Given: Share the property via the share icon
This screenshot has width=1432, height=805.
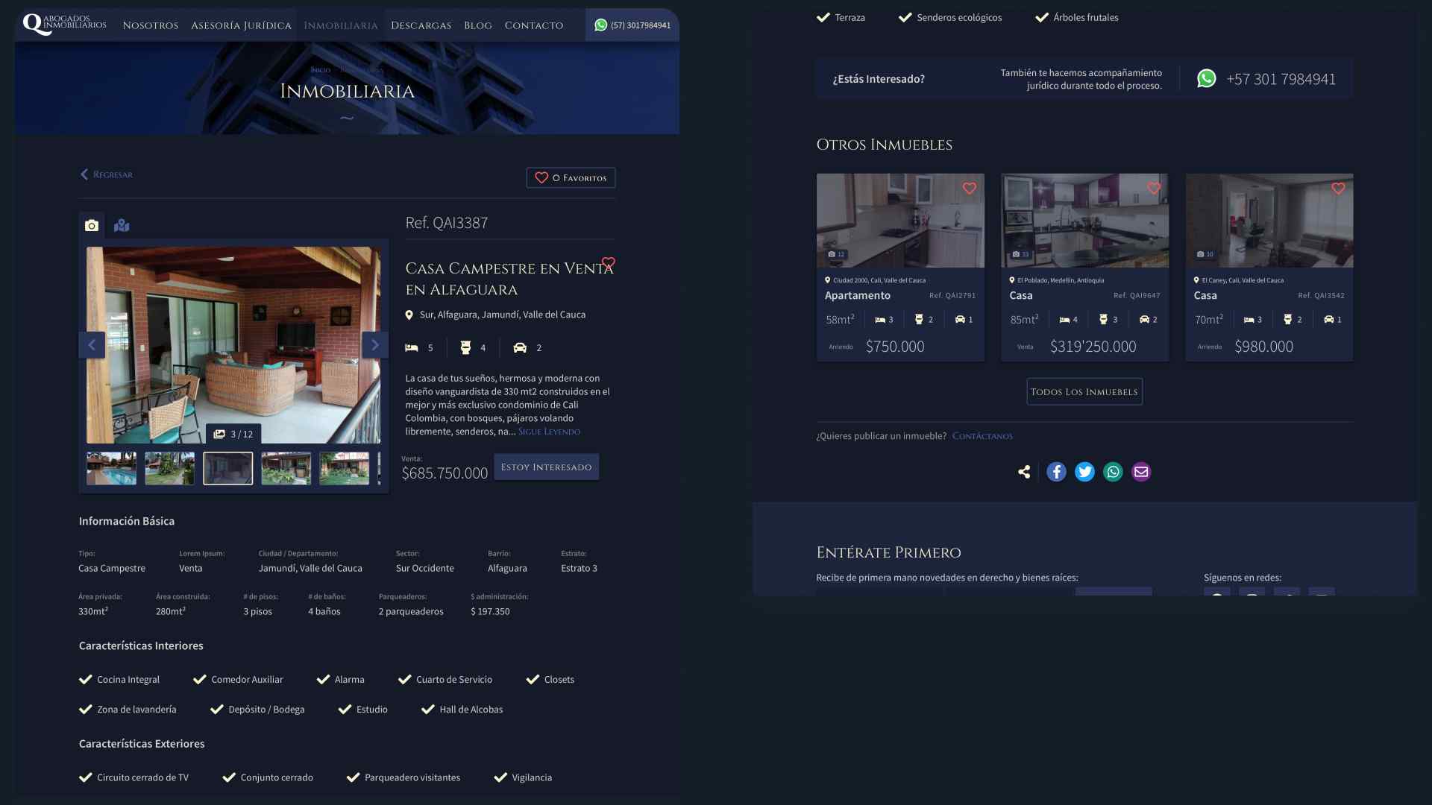Looking at the screenshot, I should click(1024, 471).
